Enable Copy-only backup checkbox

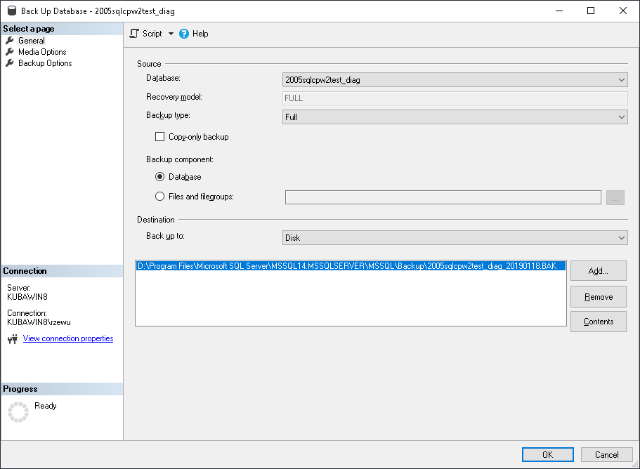click(159, 137)
